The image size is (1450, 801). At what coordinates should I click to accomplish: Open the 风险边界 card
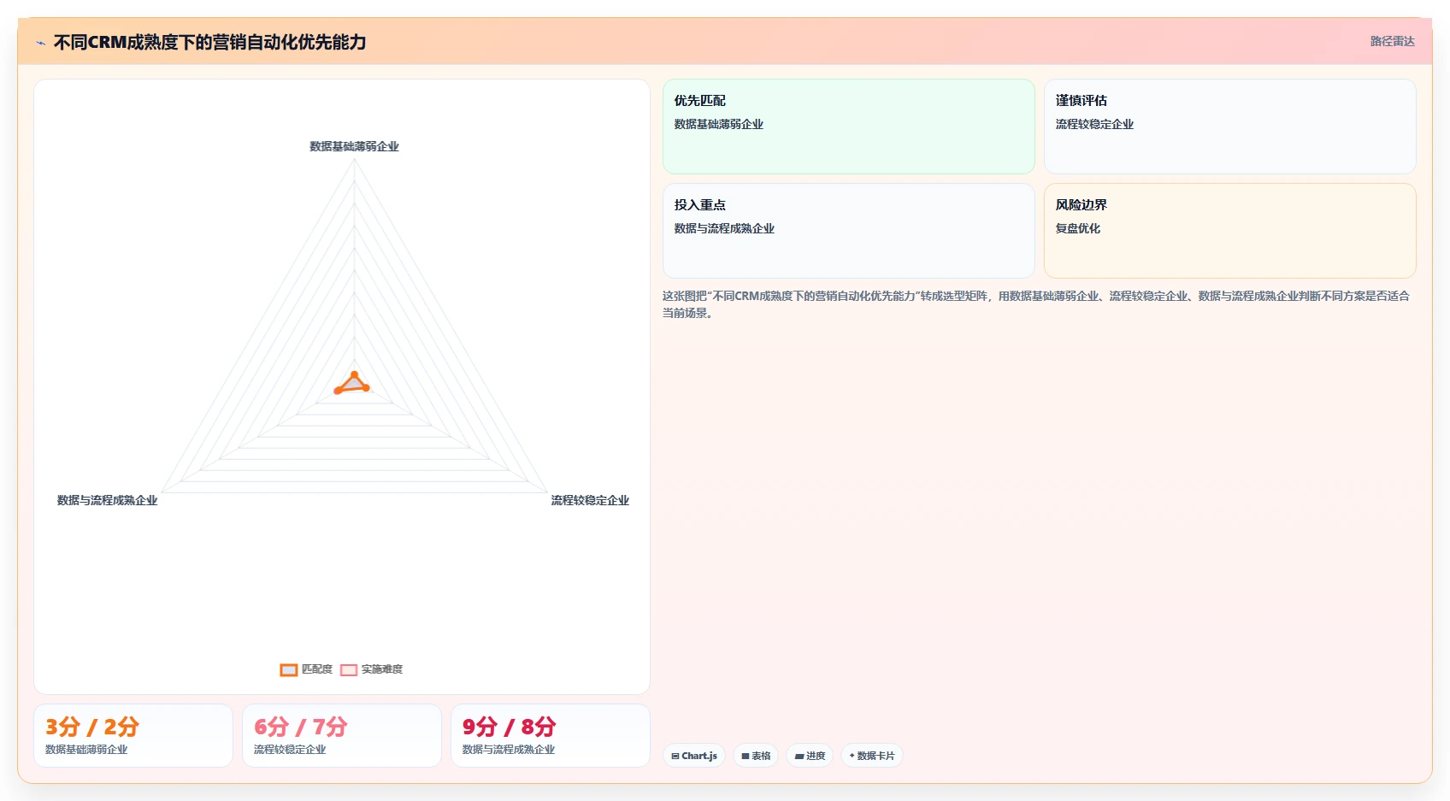pos(1229,231)
